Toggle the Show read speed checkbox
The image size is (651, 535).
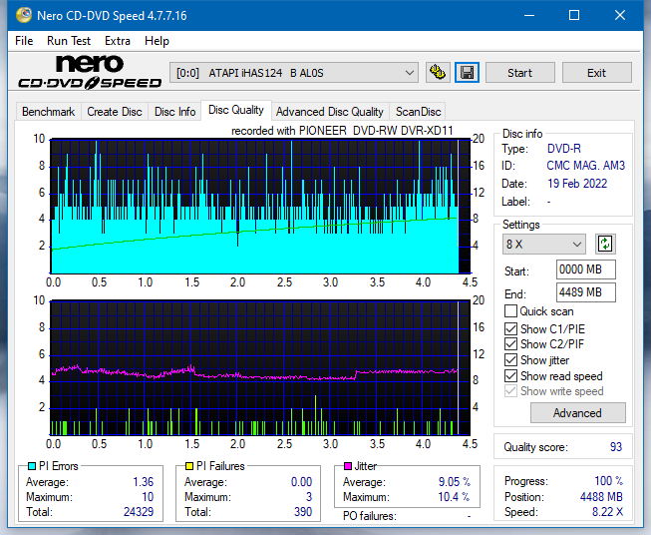(510, 375)
